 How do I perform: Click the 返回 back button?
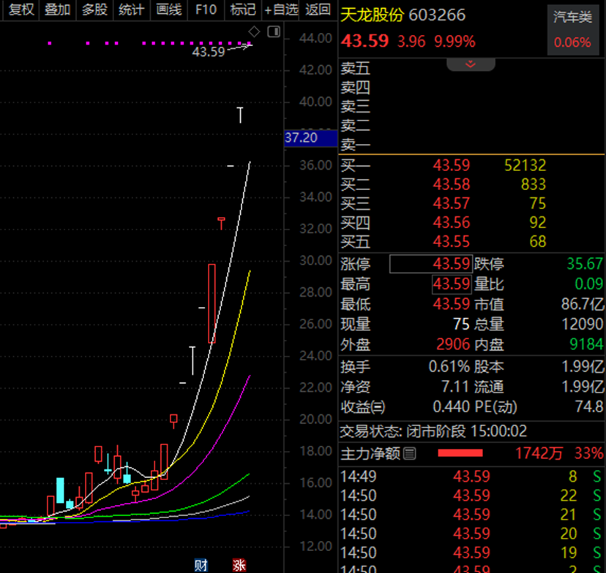[x=318, y=10]
